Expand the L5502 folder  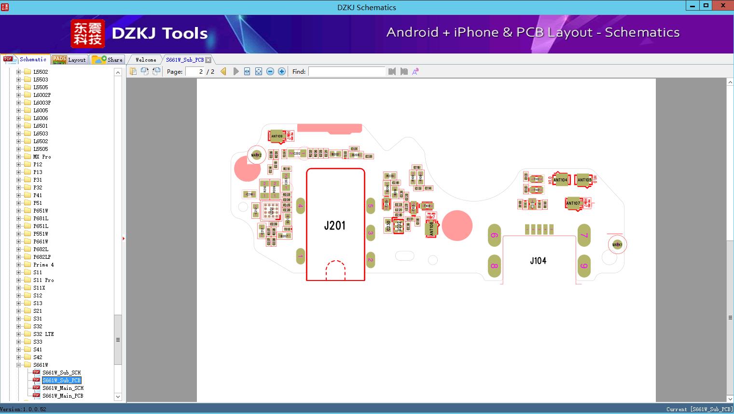coord(19,72)
